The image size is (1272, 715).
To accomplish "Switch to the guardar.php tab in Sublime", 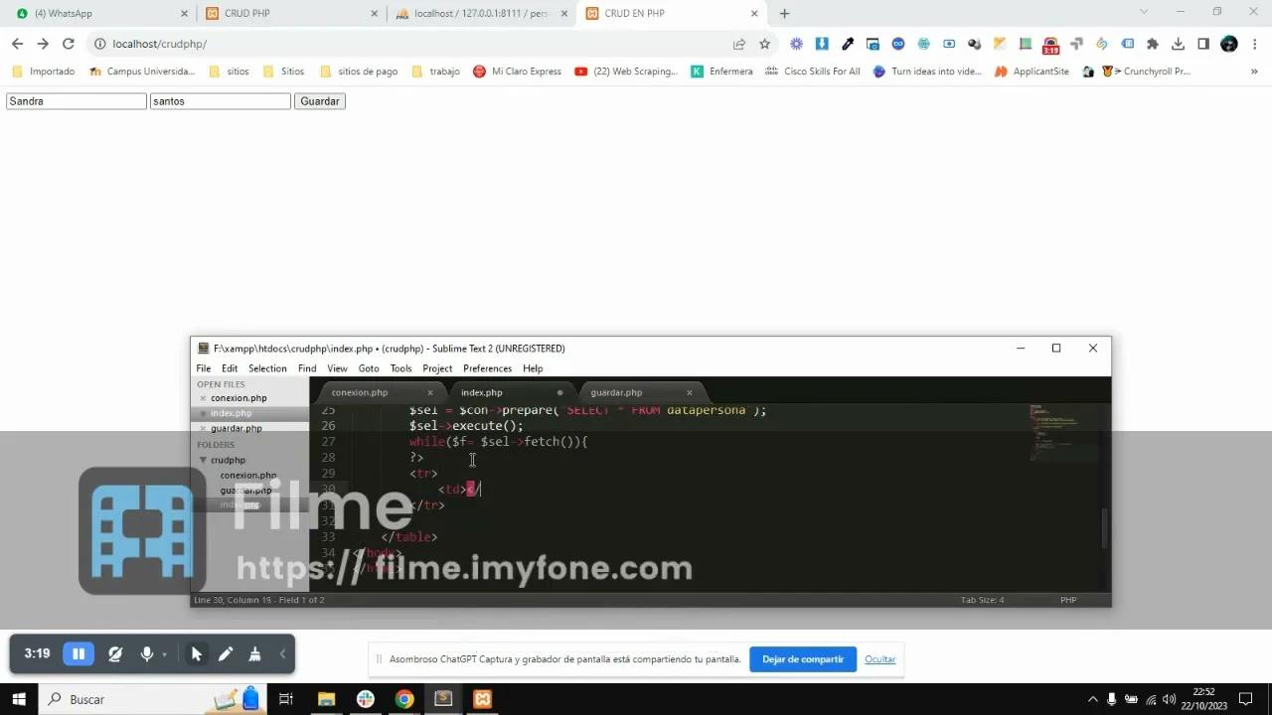I will tap(616, 392).
